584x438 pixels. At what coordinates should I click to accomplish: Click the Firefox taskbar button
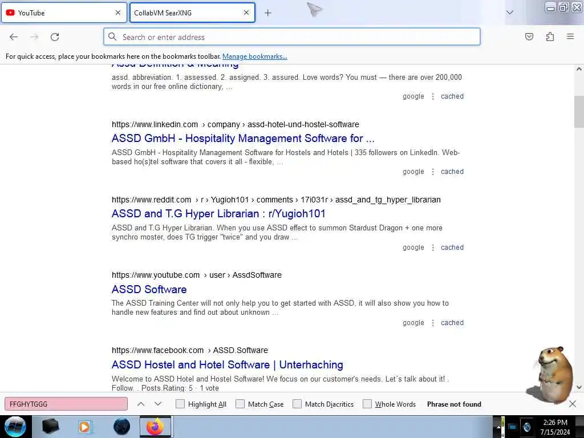(155, 427)
